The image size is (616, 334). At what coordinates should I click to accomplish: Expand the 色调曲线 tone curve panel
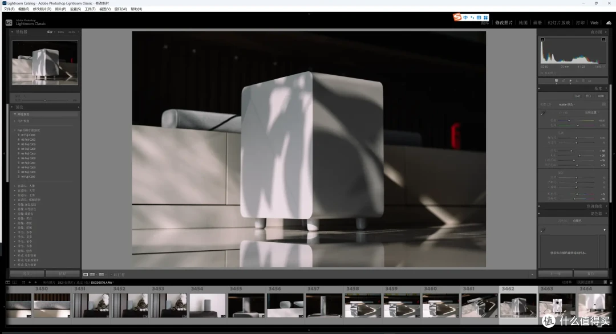[x=606, y=206]
